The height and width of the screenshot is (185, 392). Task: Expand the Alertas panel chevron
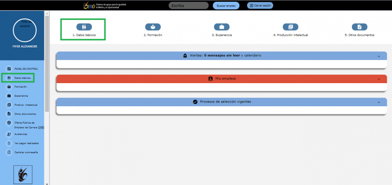coord(379,56)
